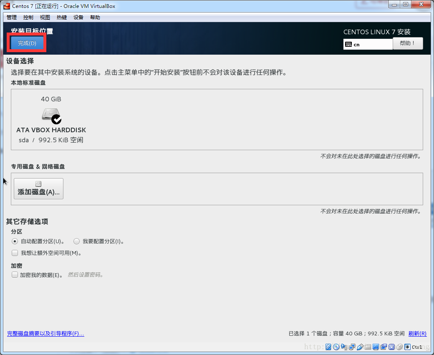
Task: Open the full disk summary and bootloader link
Action: coord(45,333)
